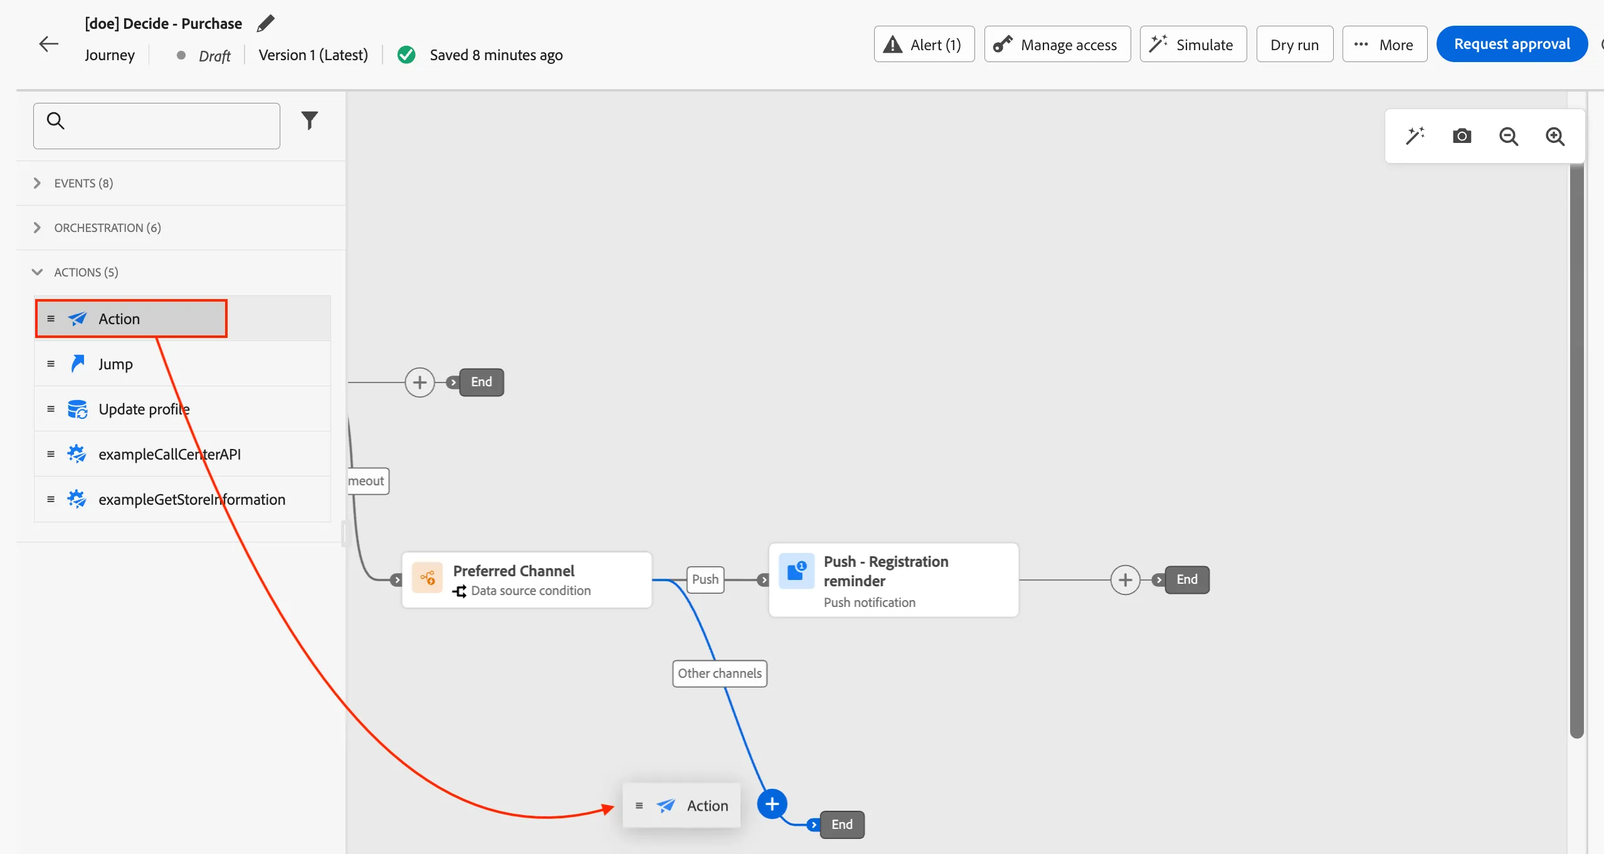Open the More options menu

coord(1384,44)
